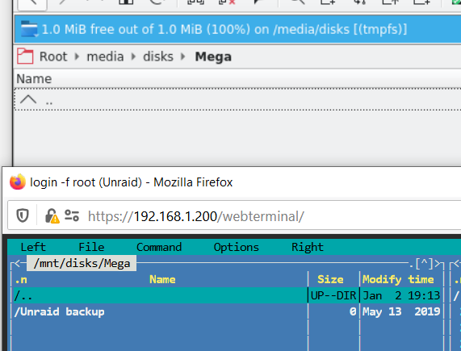Select the /Unraid backup directory in mc
This screenshot has height=351, width=461.
[60, 311]
